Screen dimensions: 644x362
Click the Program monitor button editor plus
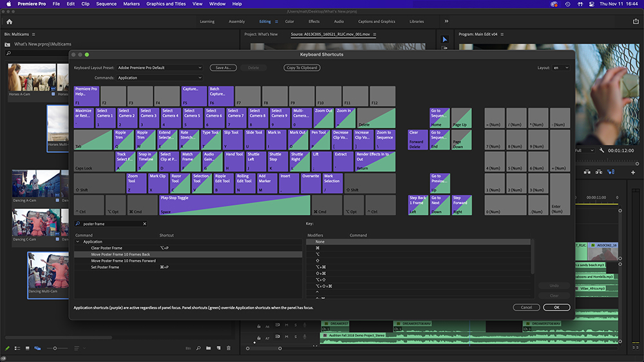click(x=633, y=172)
